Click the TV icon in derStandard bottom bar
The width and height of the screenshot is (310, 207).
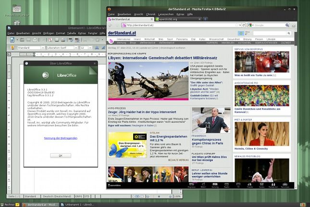click(x=238, y=185)
